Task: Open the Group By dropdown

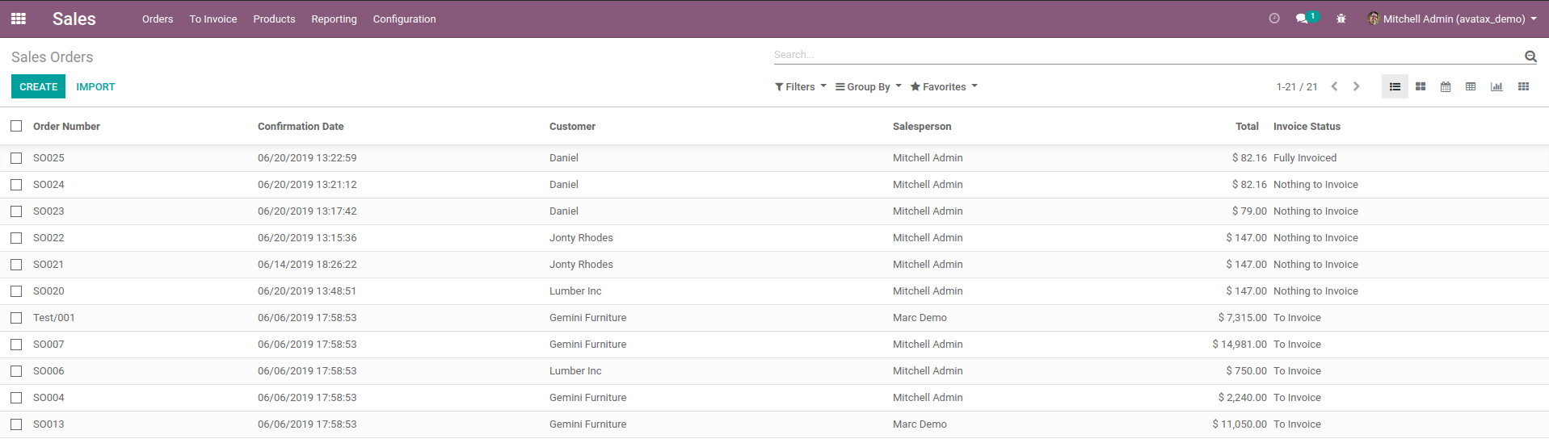Action: coord(868,87)
